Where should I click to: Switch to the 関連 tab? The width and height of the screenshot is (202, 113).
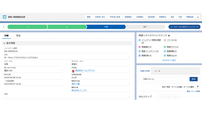(18, 35)
